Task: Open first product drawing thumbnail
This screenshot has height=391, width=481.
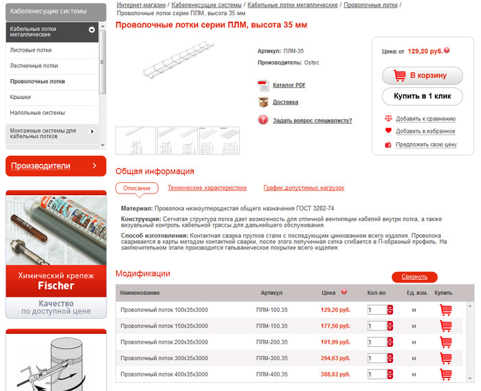Action: point(135,140)
